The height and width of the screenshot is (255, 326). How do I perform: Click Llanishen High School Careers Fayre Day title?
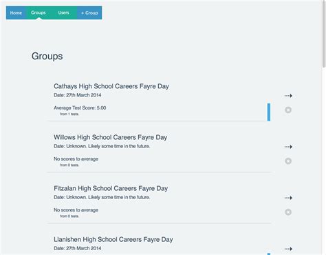(x=113, y=239)
